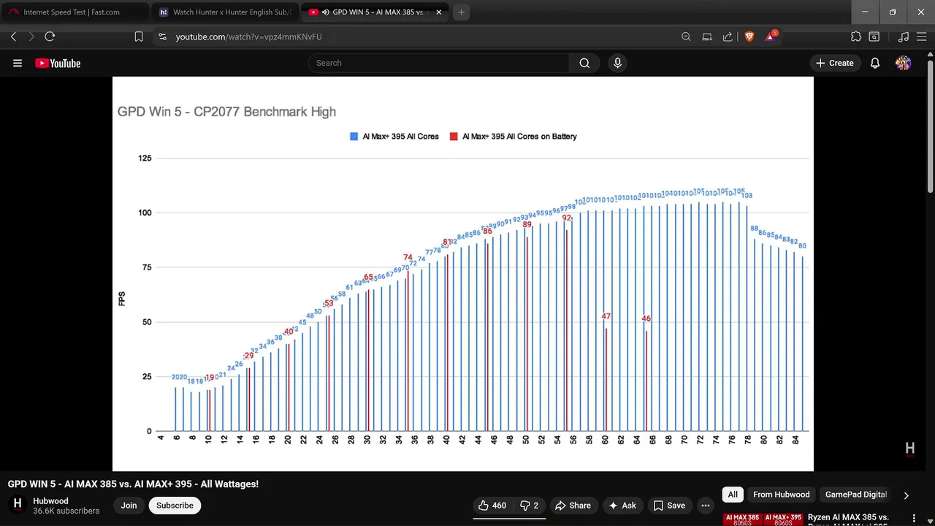Viewport: 935px width, 526px height.
Task: Click the search magnifier button
Action: pyautogui.click(x=584, y=63)
